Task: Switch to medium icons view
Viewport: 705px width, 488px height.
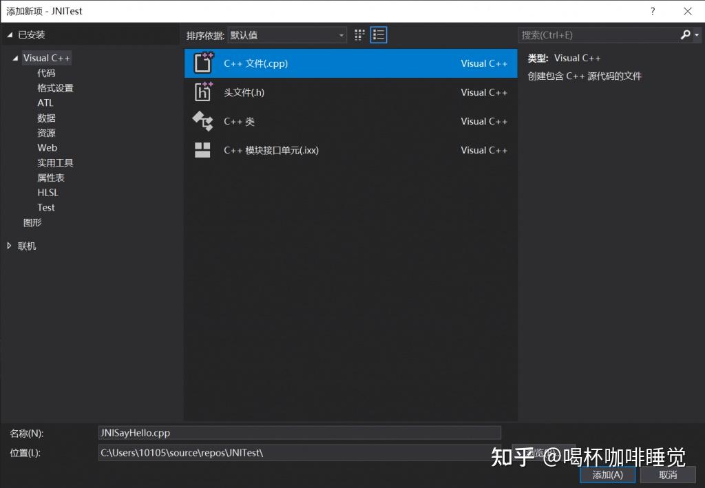Action: click(x=359, y=34)
